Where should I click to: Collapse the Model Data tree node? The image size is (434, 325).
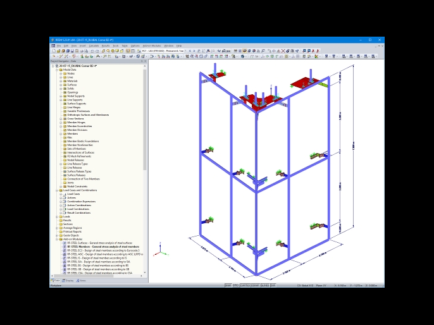coord(57,70)
